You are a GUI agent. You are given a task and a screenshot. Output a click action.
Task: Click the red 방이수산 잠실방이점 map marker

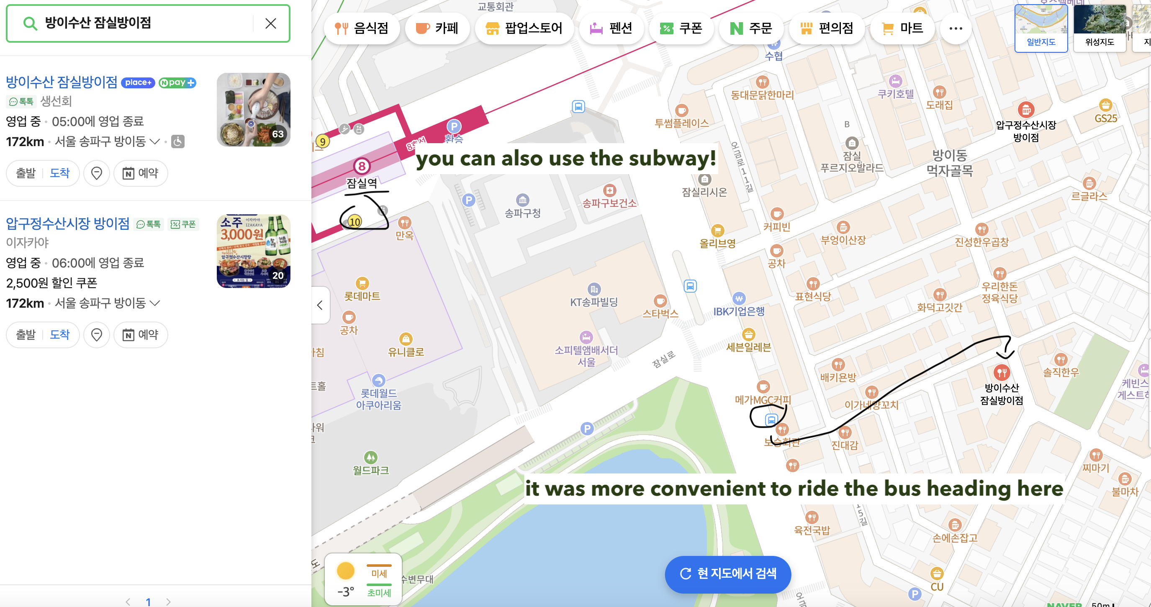point(1001,372)
